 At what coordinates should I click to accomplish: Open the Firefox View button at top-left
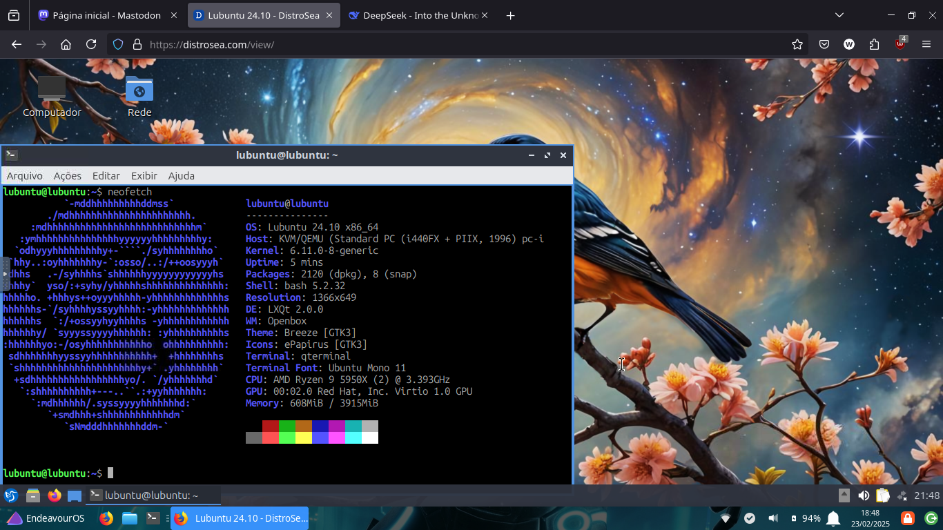(14, 15)
